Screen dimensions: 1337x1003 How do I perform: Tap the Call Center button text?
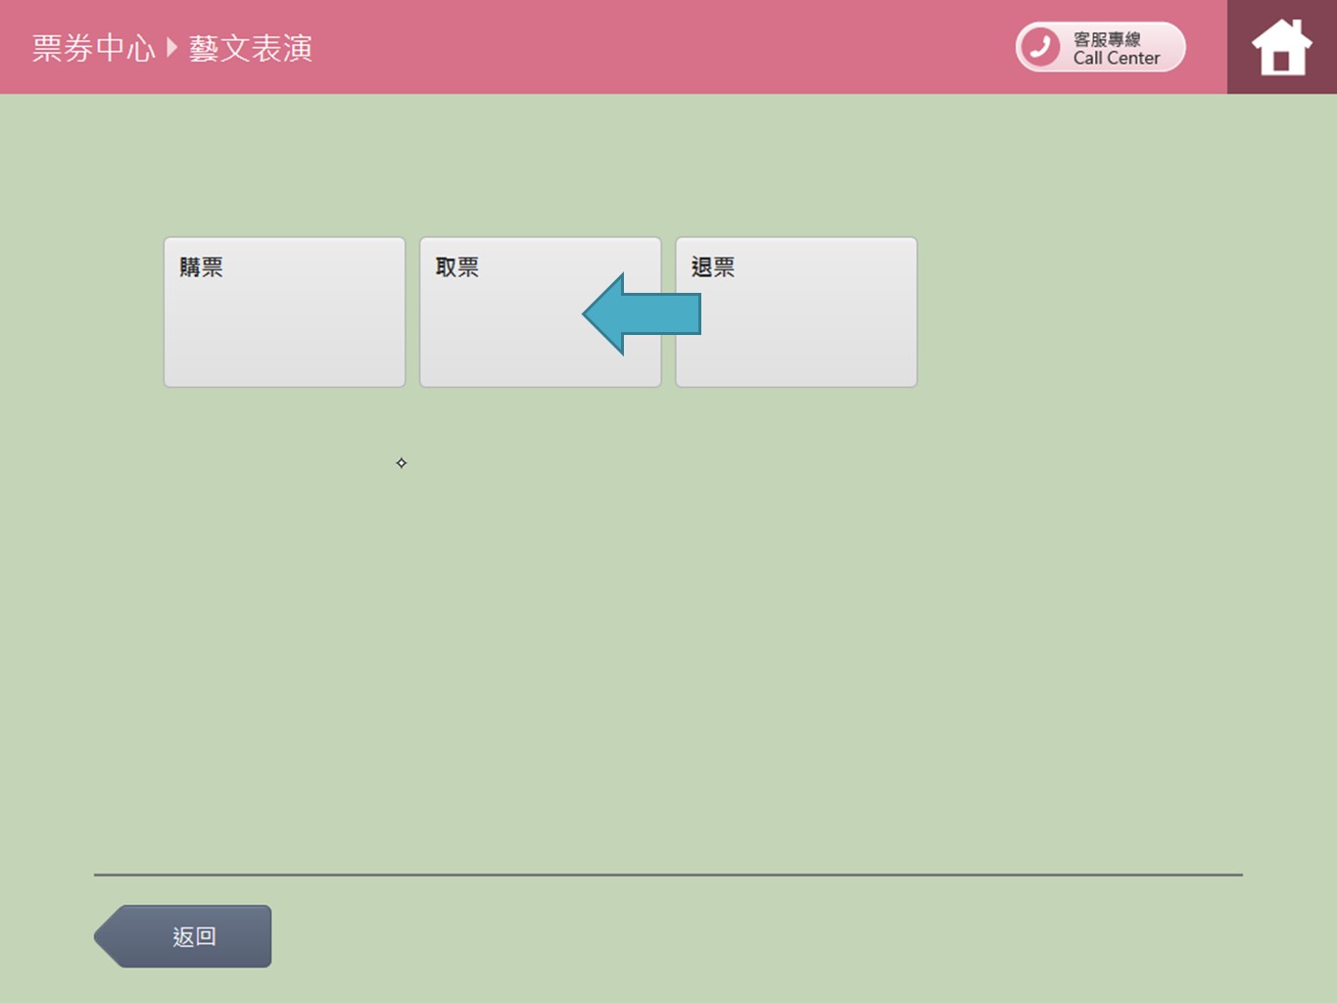[x=1116, y=59]
